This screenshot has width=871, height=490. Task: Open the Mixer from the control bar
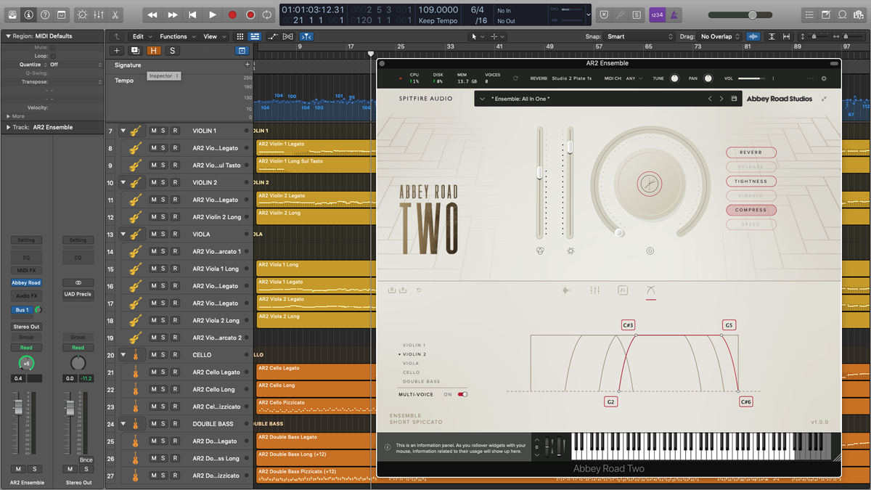(98, 14)
